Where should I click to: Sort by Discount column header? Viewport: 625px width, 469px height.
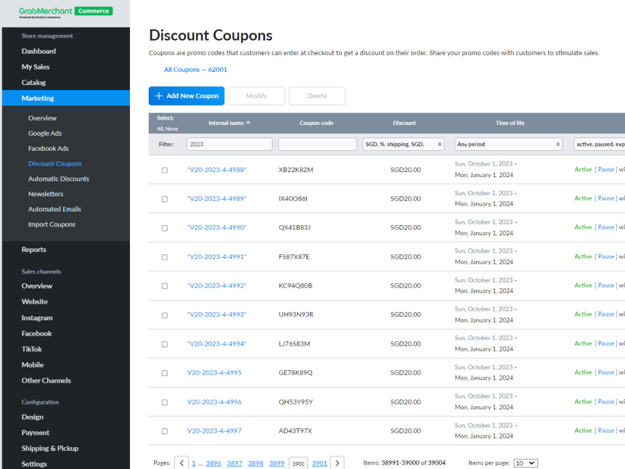coord(404,123)
